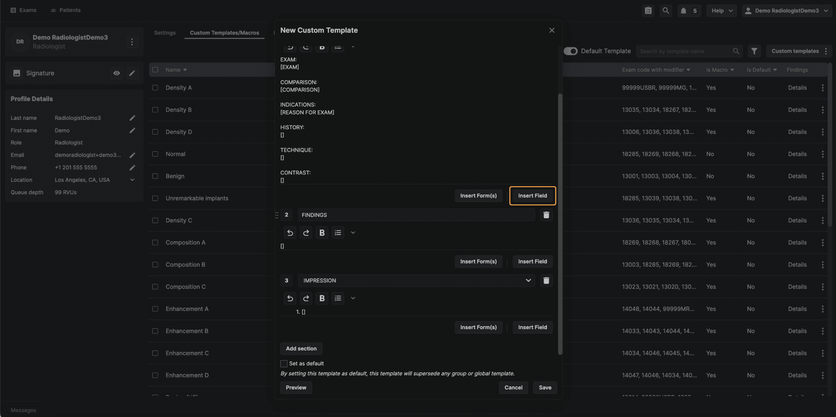Screen dimensions: 836x417
Task: Click the Preview button
Action: pos(296,388)
